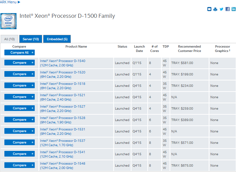This screenshot has height=173, width=236.
Task: Click the Product Name column header
Action: coord(76,47)
